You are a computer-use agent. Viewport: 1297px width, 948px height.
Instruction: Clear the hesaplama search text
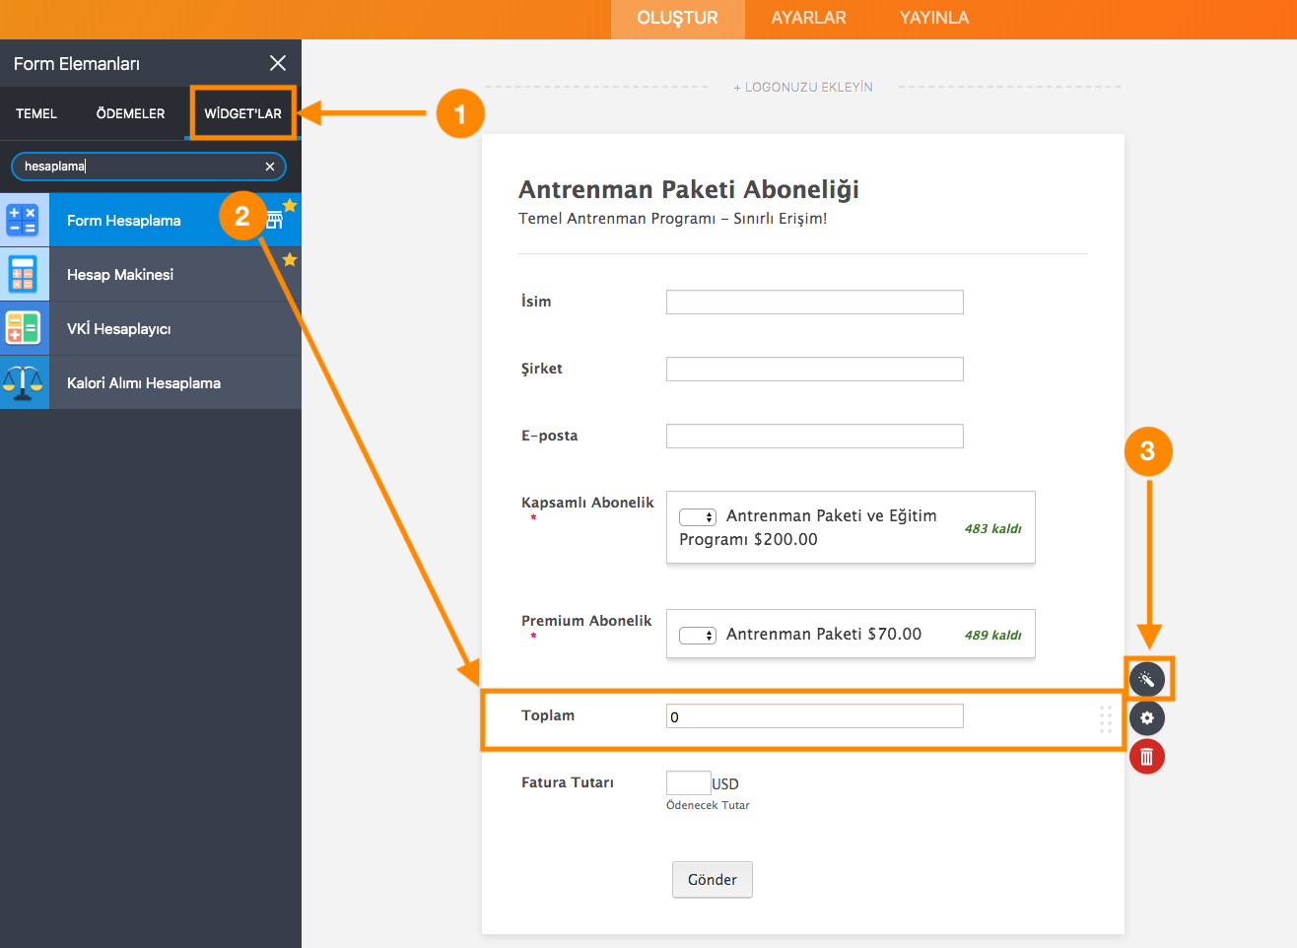270,167
